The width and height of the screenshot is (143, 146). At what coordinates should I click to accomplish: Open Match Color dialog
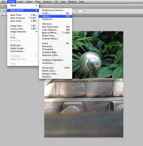coord(55,71)
